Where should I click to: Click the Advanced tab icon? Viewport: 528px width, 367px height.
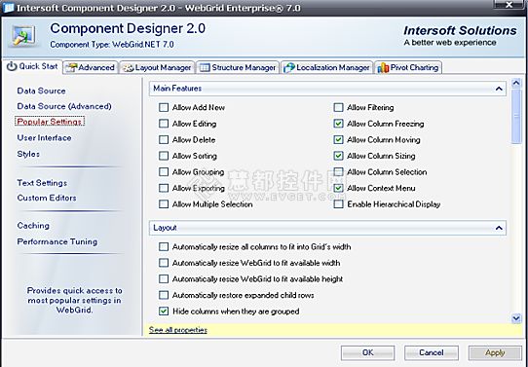click(x=71, y=67)
